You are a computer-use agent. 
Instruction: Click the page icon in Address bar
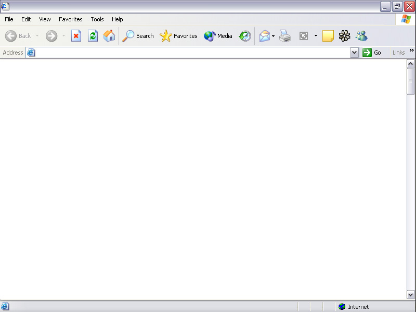pos(31,53)
